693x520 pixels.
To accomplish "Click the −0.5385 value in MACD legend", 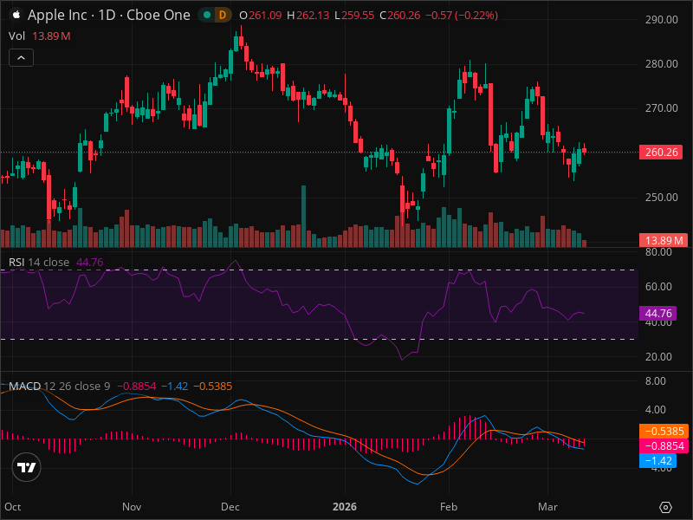I will pos(212,386).
